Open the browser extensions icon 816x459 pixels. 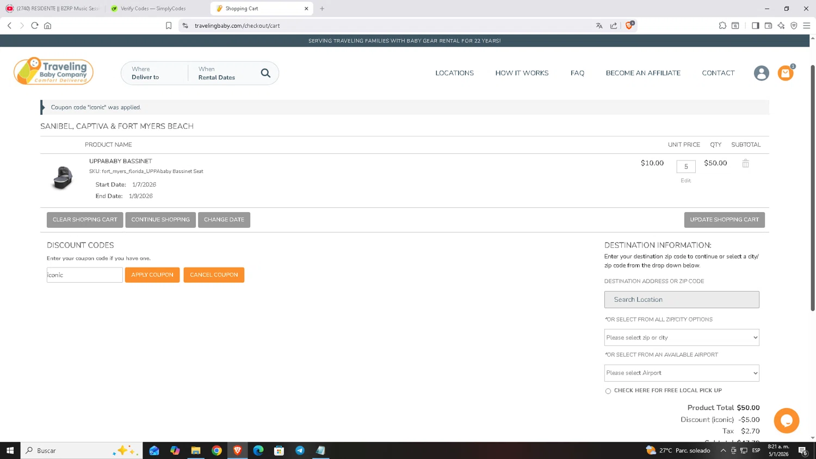point(722,26)
